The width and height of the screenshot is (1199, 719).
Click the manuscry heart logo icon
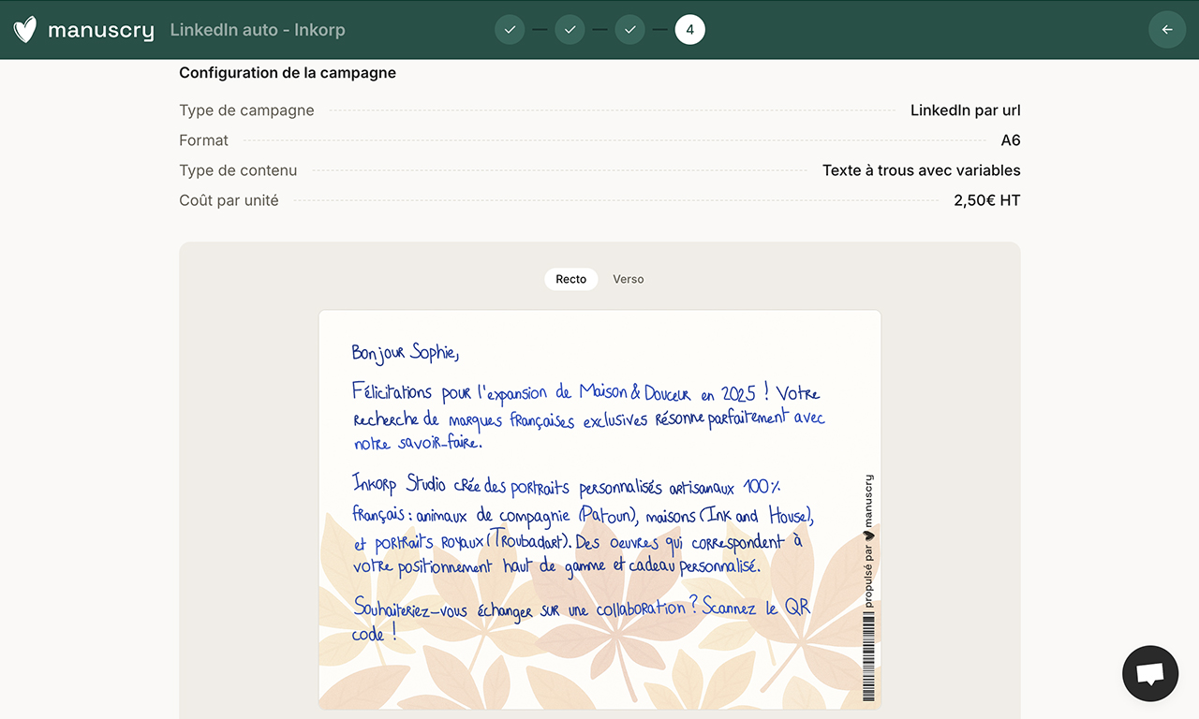click(25, 30)
